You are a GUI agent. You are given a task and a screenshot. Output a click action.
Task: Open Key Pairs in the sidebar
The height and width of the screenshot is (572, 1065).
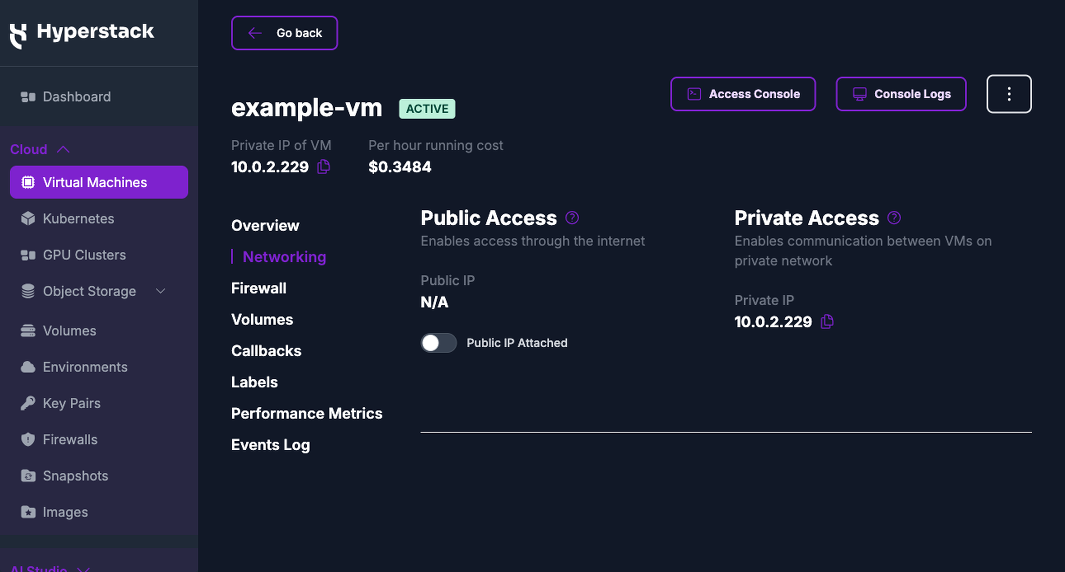coord(72,403)
